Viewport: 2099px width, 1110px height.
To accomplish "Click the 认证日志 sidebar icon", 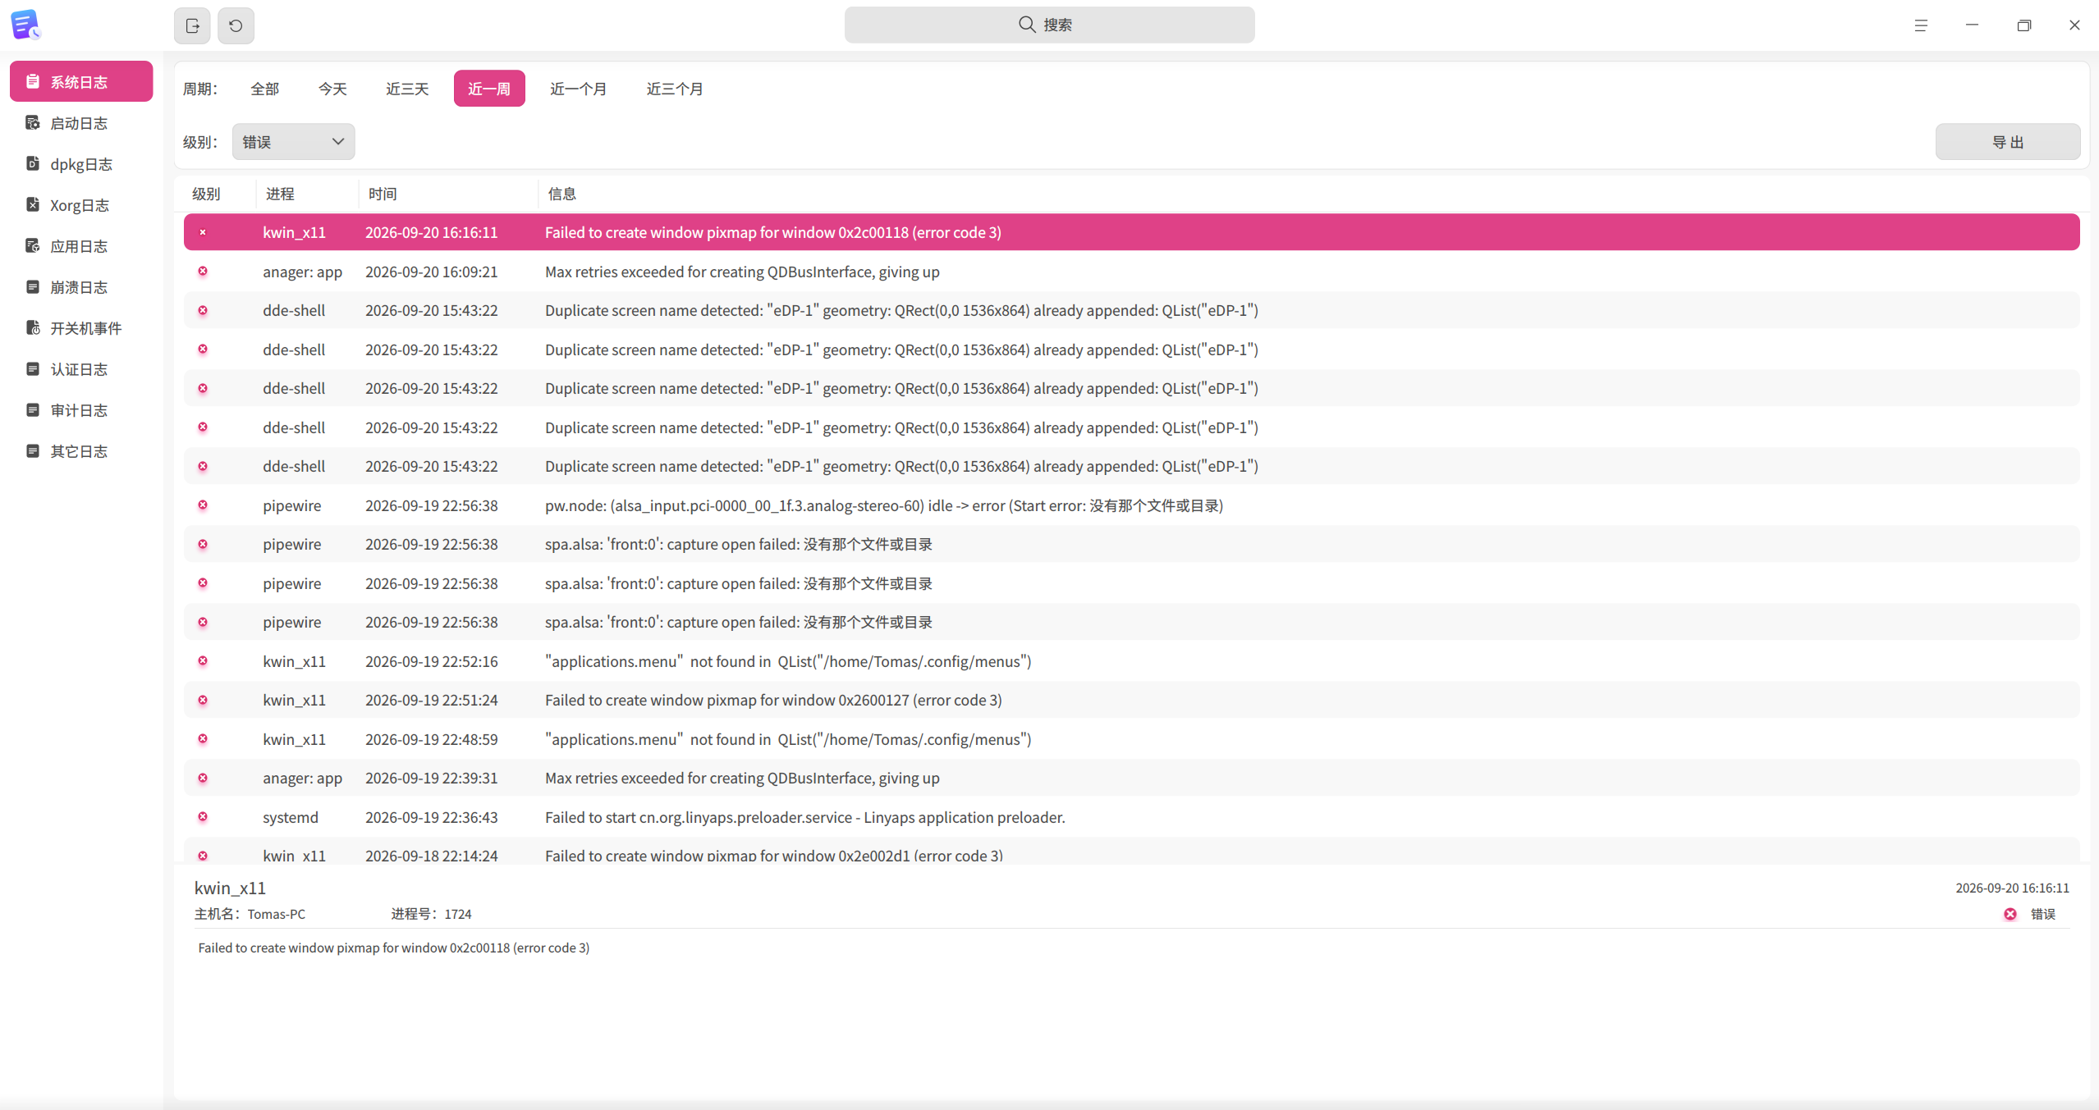I will [33, 369].
